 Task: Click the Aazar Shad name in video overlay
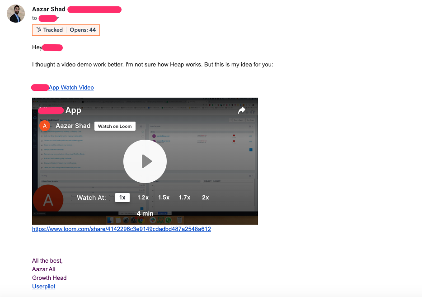73,126
